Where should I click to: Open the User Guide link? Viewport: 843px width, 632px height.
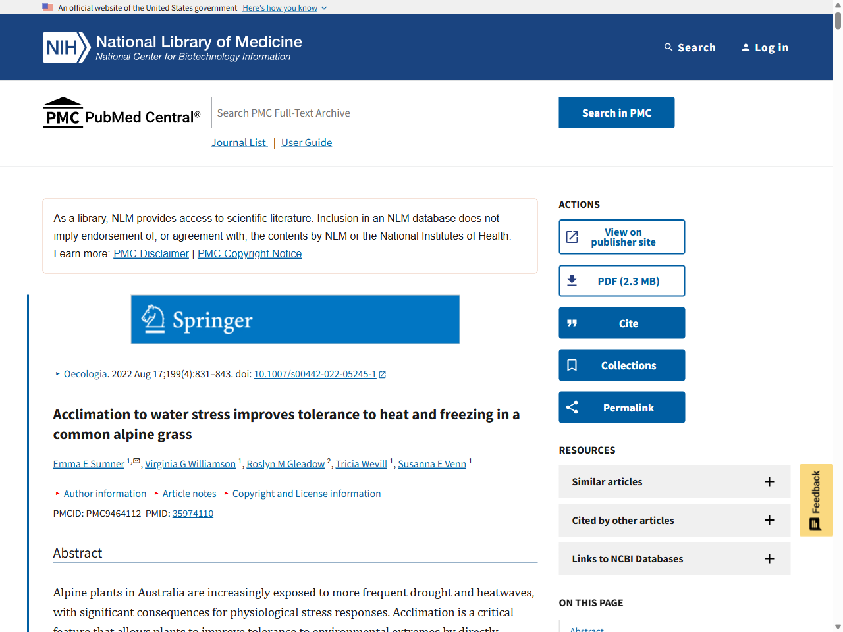tap(306, 143)
